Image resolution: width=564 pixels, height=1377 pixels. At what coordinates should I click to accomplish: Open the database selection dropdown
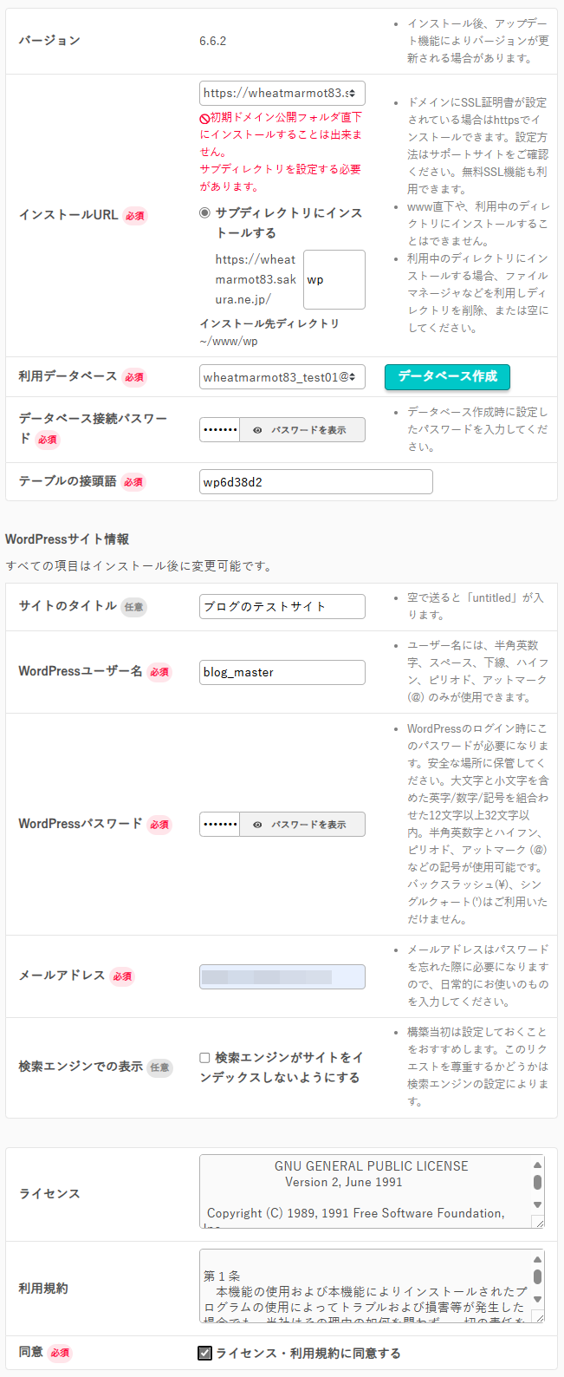(x=282, y=377)
